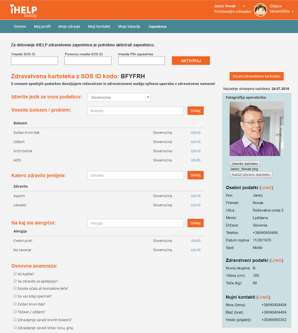Focus the Ponovno vnesite SOS ID field

(88, 61)
